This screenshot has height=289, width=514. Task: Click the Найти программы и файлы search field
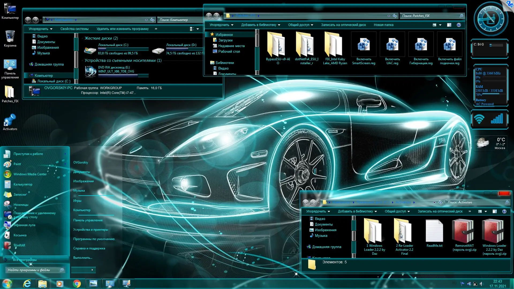[x=32, y=270]
